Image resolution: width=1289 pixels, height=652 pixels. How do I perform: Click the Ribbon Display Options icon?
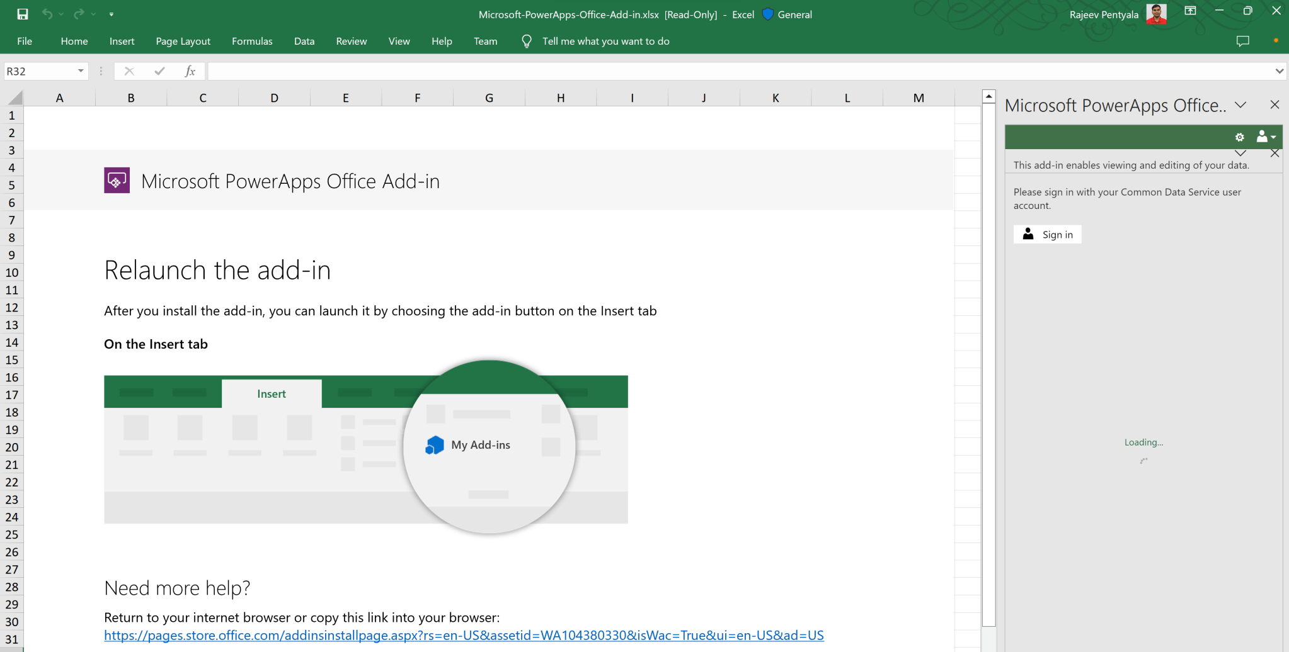point(1189,11)
